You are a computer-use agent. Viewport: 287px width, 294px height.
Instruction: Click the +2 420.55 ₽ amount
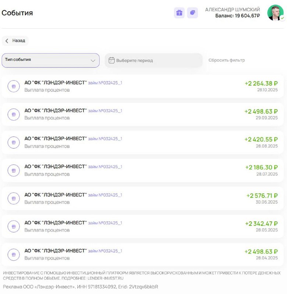coord(261,140)
